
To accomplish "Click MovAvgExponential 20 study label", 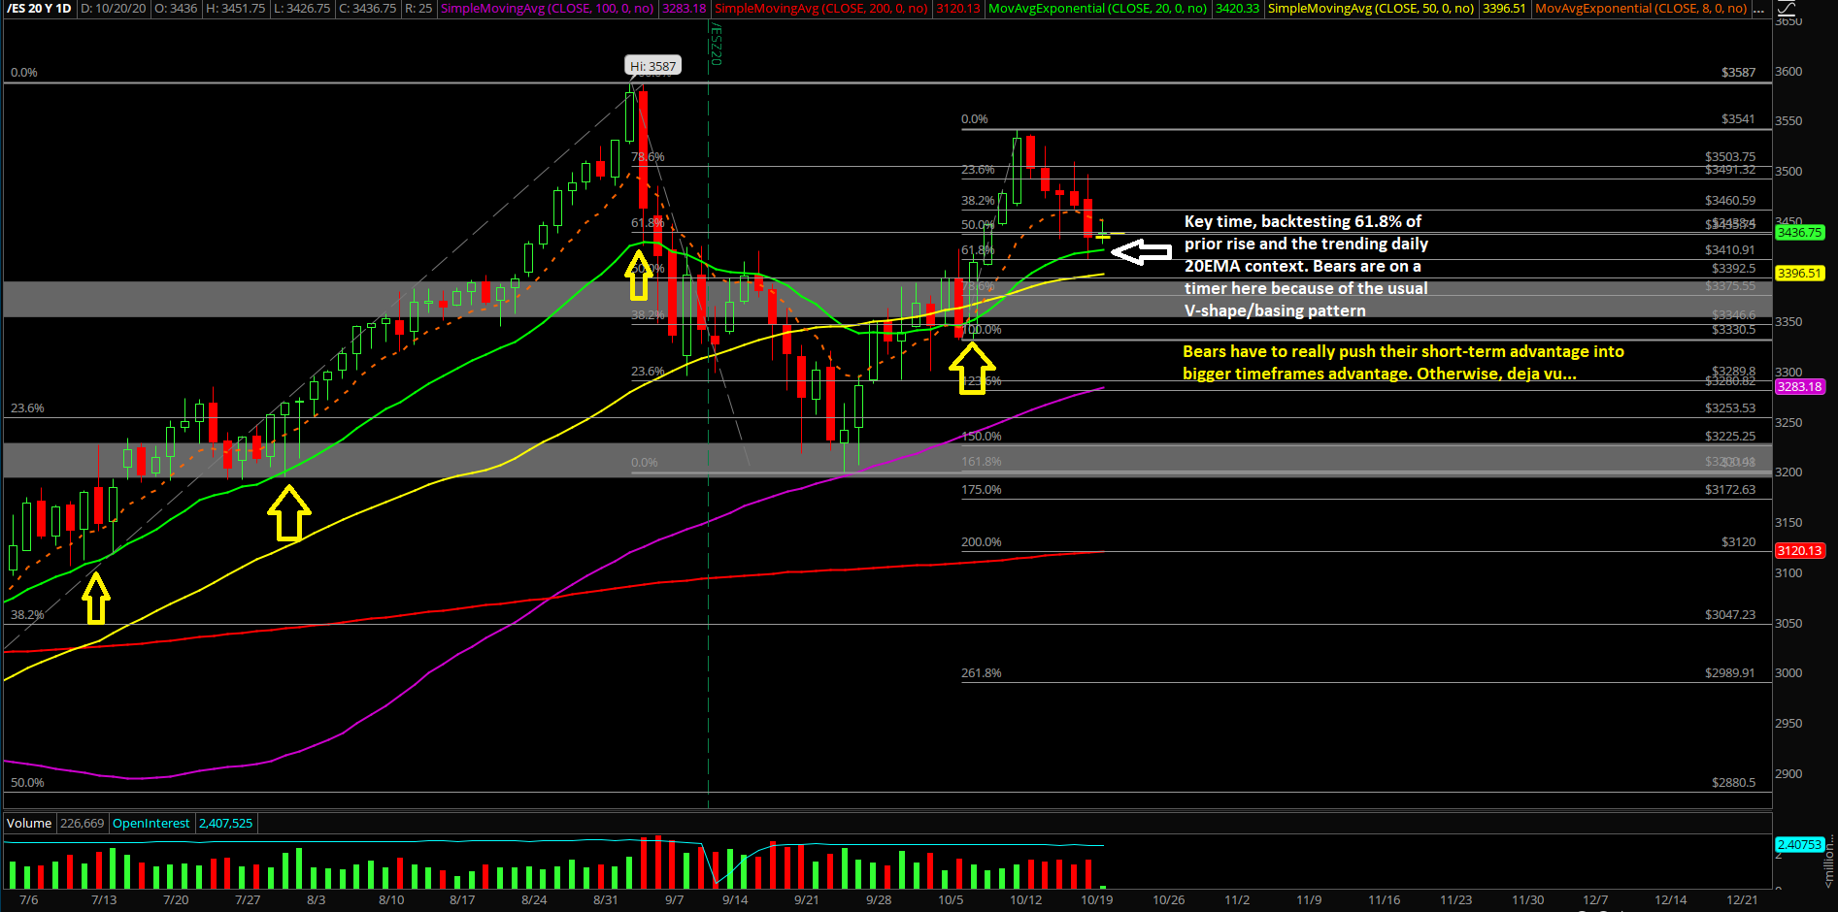I will (1097, 9).
